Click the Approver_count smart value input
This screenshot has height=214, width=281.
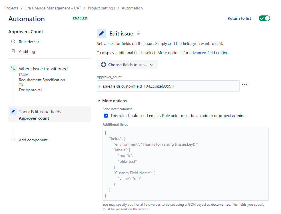point(168,86)
